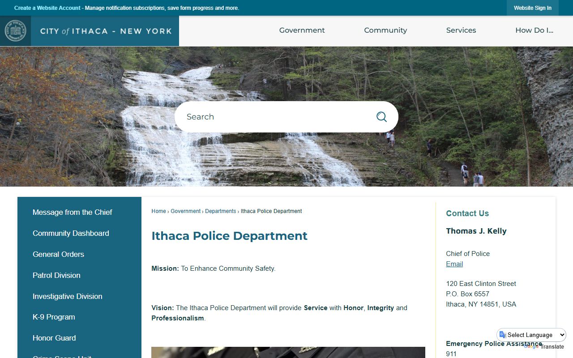Click the Chief of Police Email link
573x358 pixels.
tap(454, 264)
